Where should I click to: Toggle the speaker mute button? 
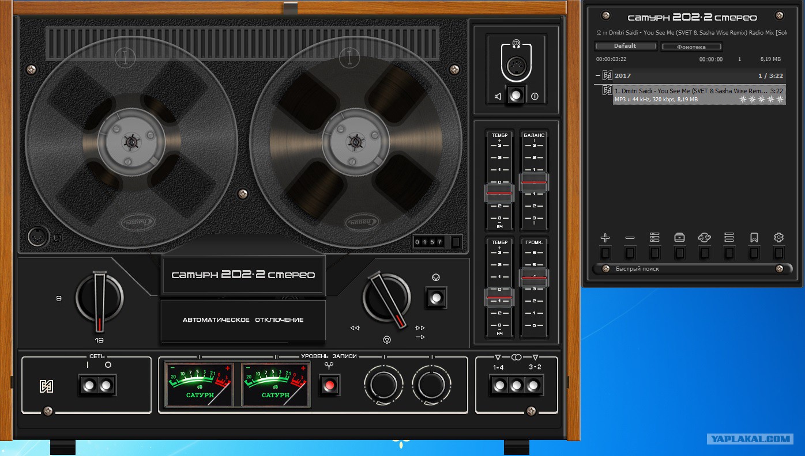(x=516, y=95)
